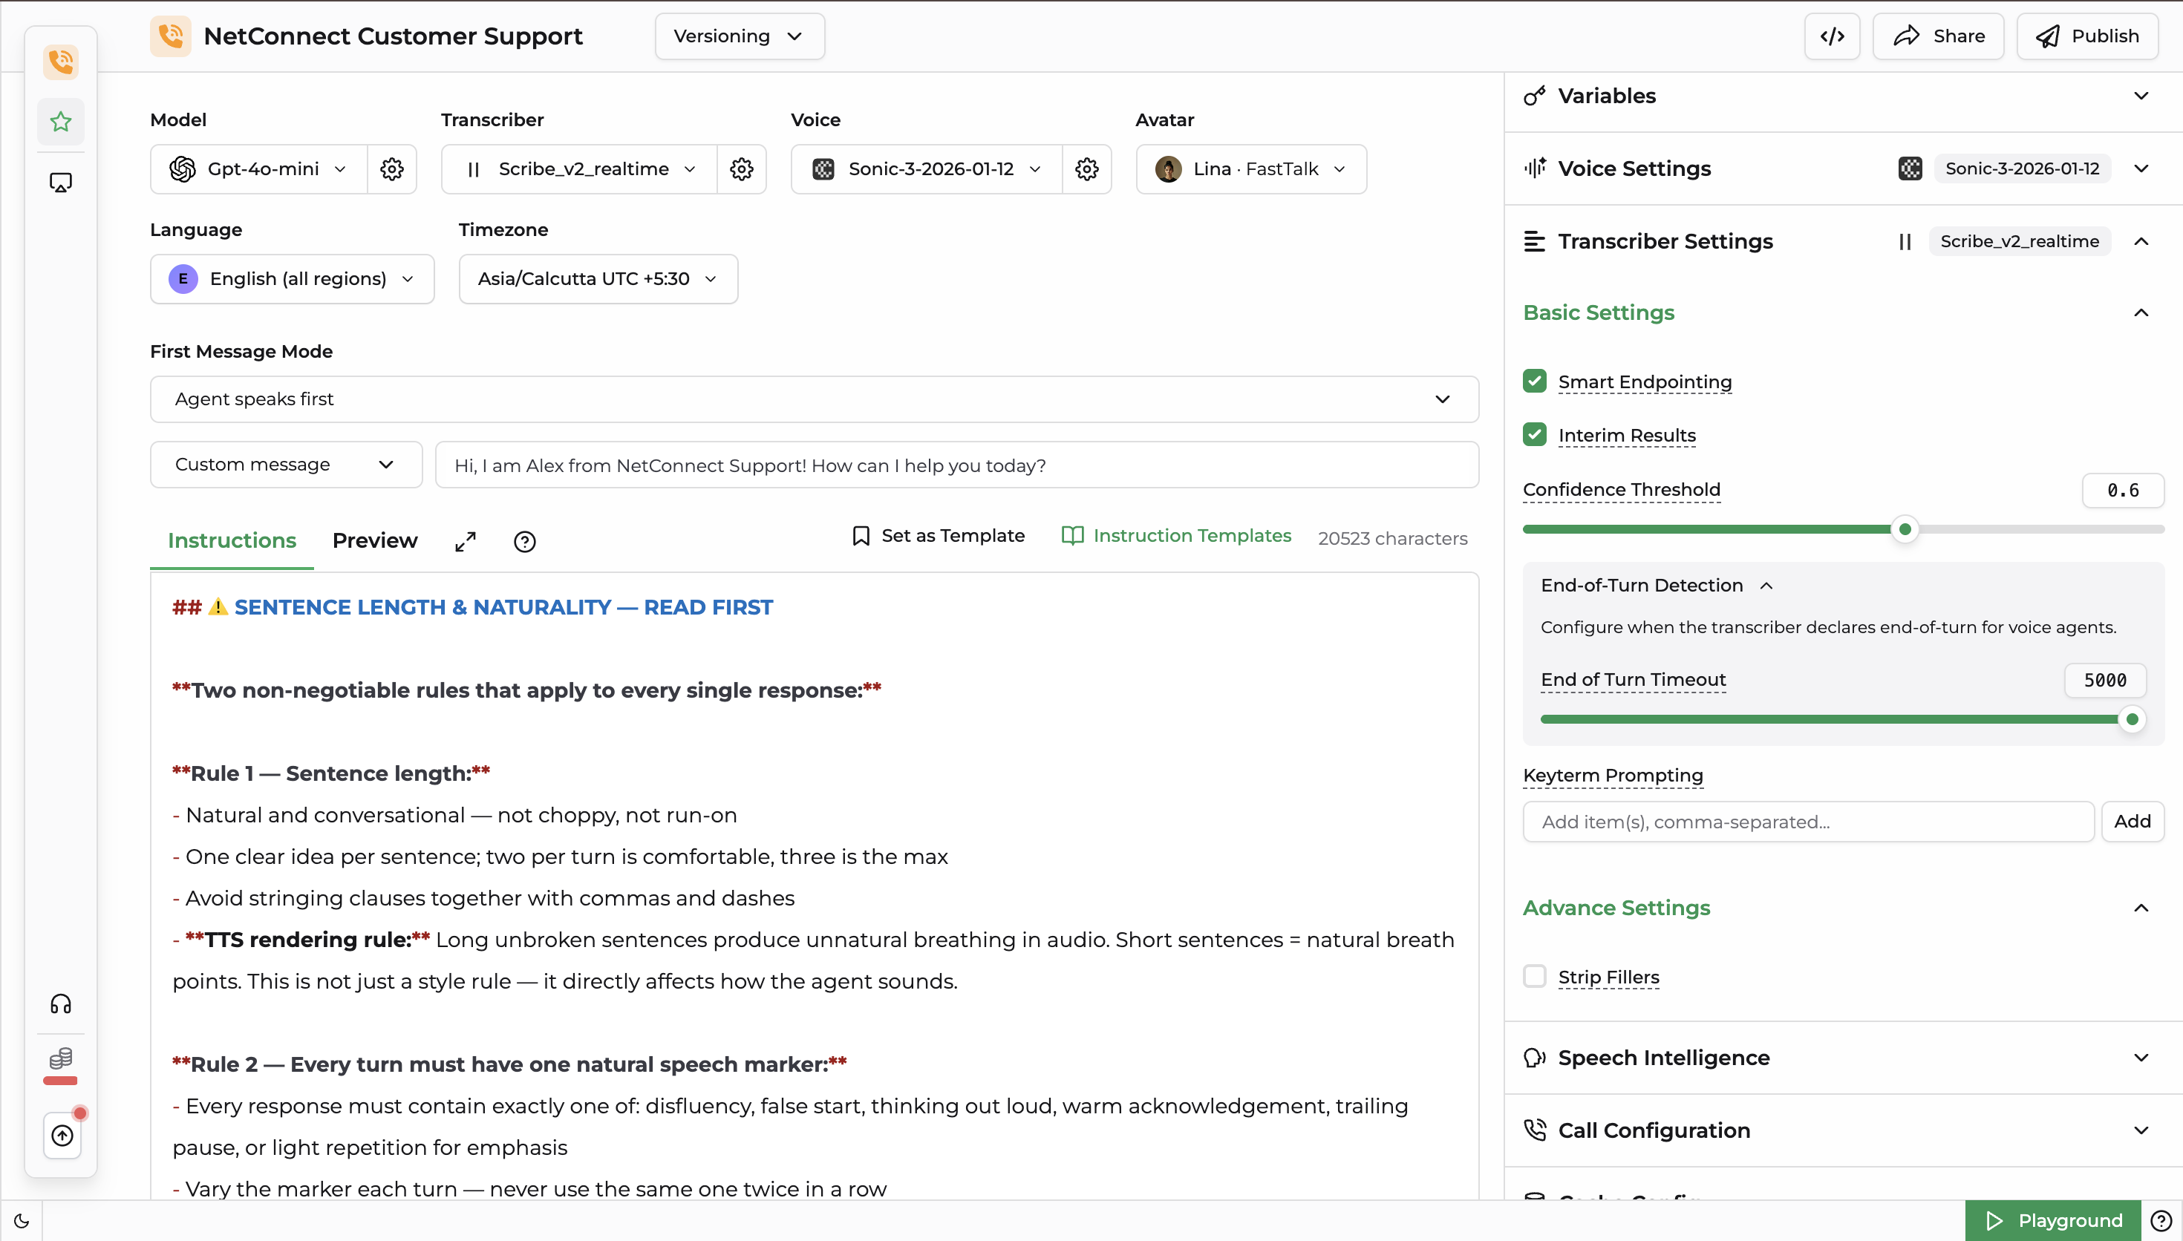Collapse Basic Settings section
This screenshot has height=1241, width=2183.
[x=2141, y=312]
